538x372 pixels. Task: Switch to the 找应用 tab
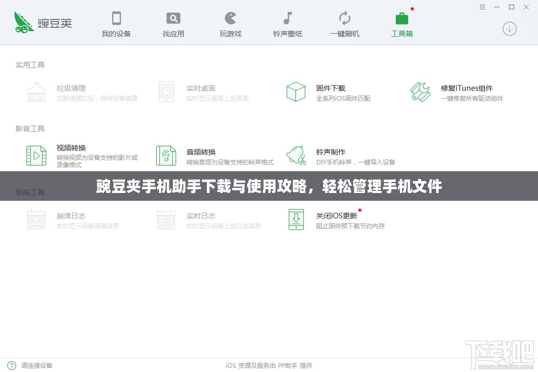point(173,24)
